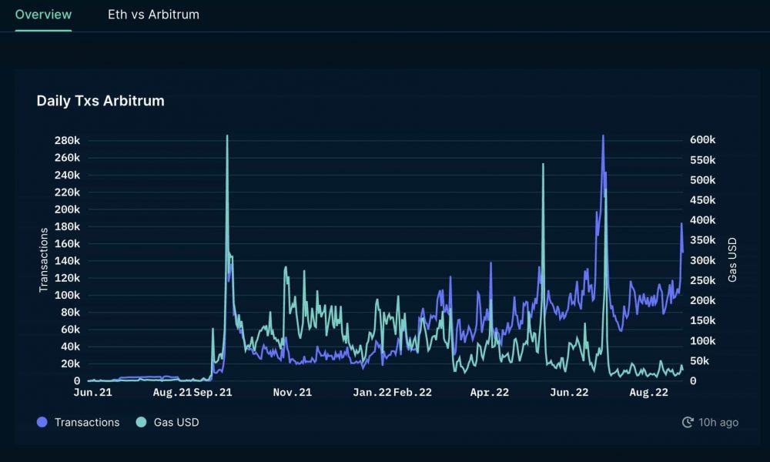Click the 'Feb.22' x-axis label
This screenshot has width=770, height=462.
coord(413,392)
